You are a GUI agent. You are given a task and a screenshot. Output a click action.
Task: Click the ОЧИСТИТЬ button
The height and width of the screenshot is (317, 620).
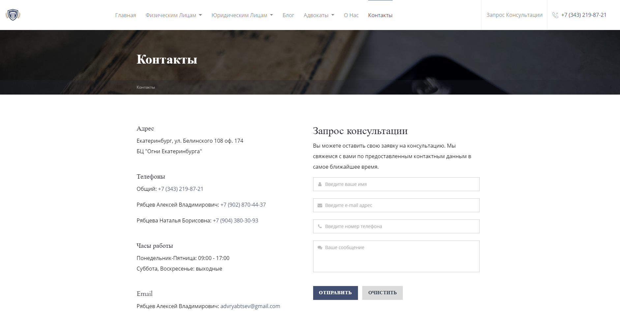382,293
